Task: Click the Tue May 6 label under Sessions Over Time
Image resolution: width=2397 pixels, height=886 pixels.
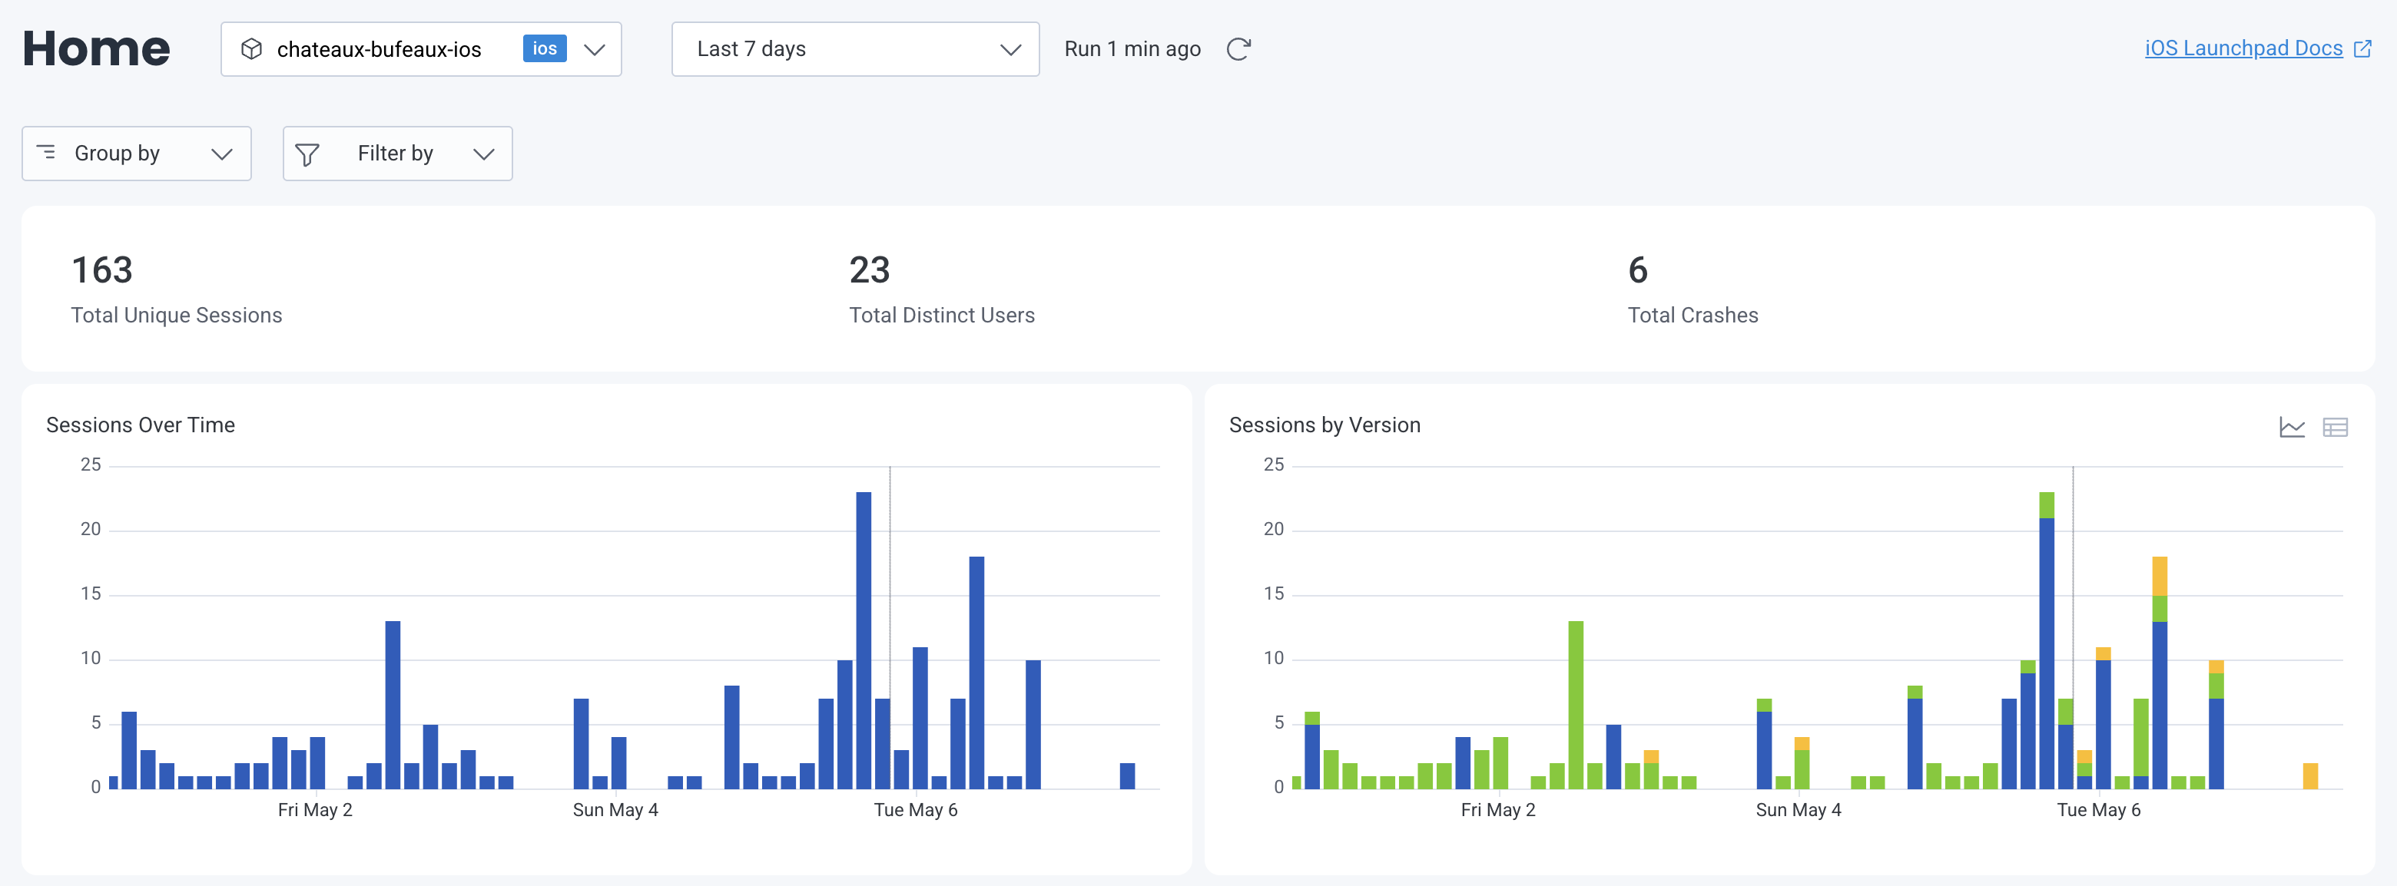Action: (915, 810)
